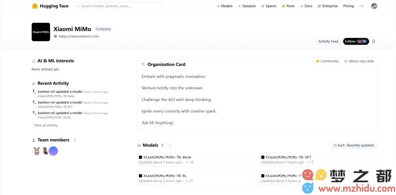This screenshot has width=396, height=195.
Task: Click the Recent Activity heading
Action: click(x=53, y=83)
